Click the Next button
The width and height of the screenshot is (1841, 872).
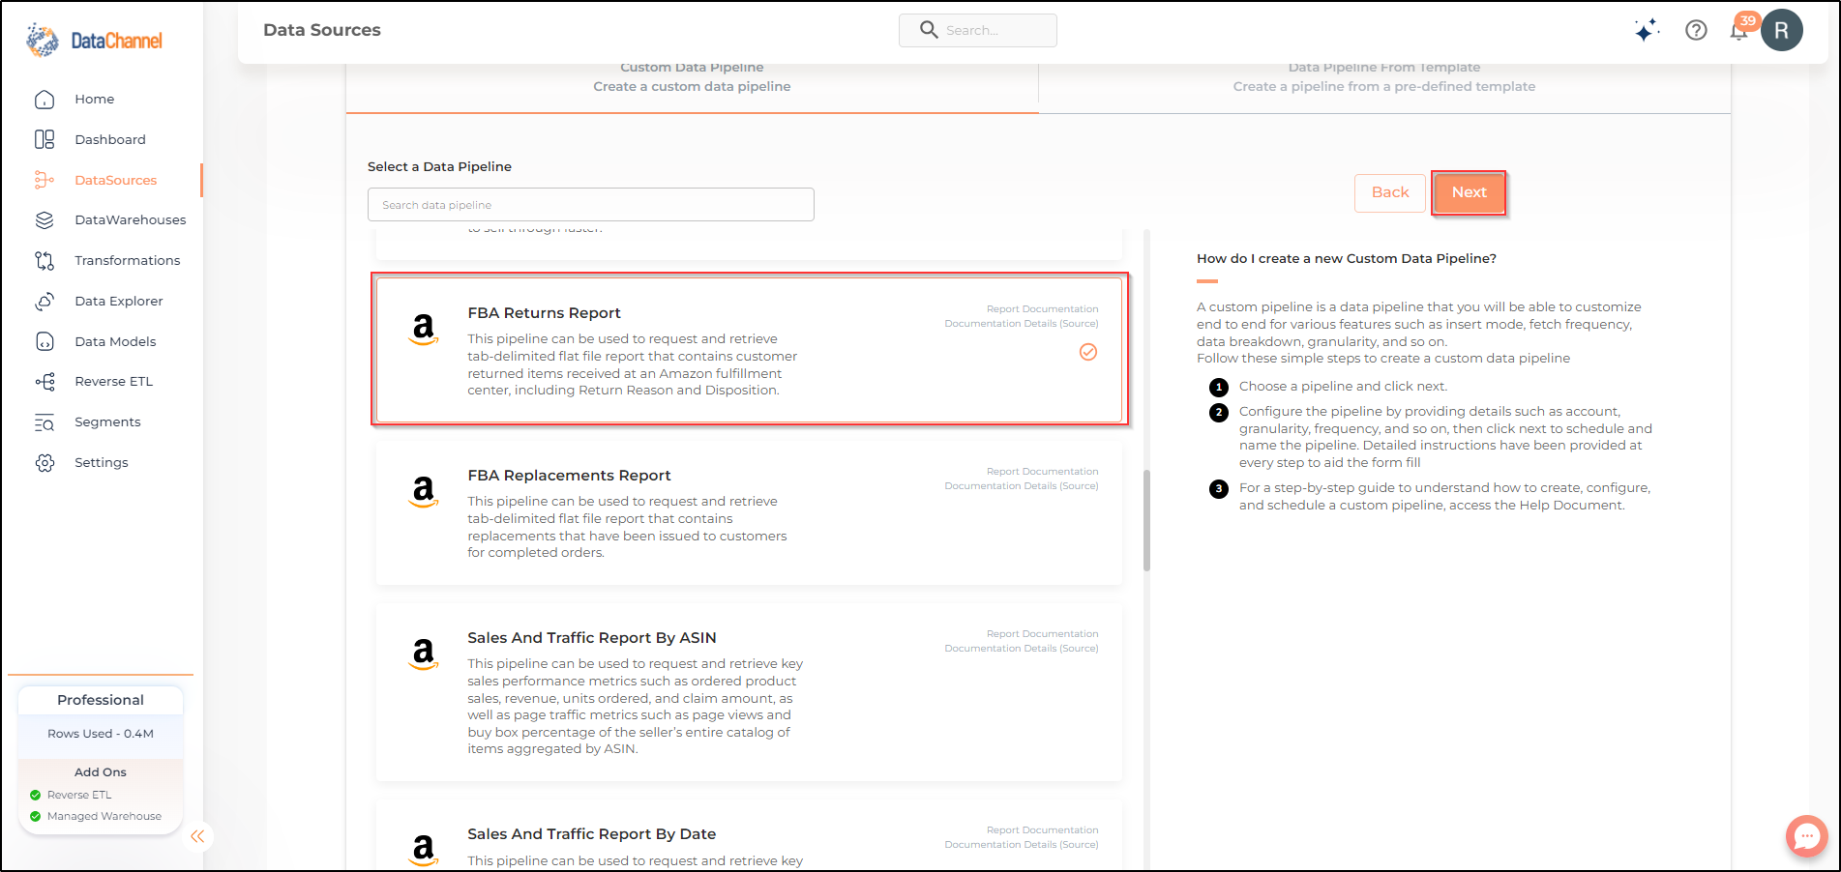point(1469,192)
